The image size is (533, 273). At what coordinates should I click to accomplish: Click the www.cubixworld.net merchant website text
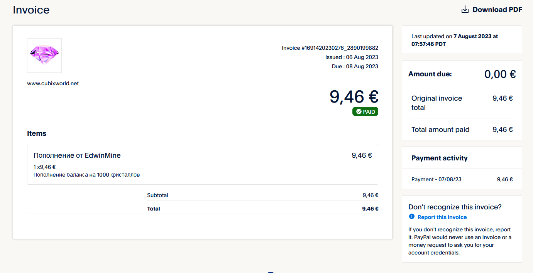(x=53, y=83)
